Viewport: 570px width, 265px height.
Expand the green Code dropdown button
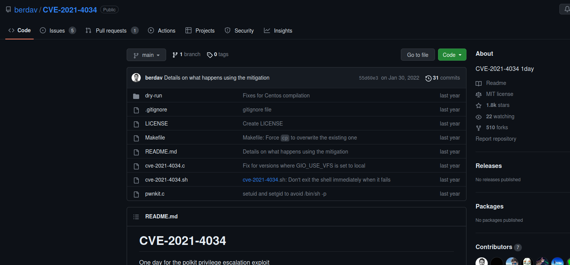pos(452,55)
